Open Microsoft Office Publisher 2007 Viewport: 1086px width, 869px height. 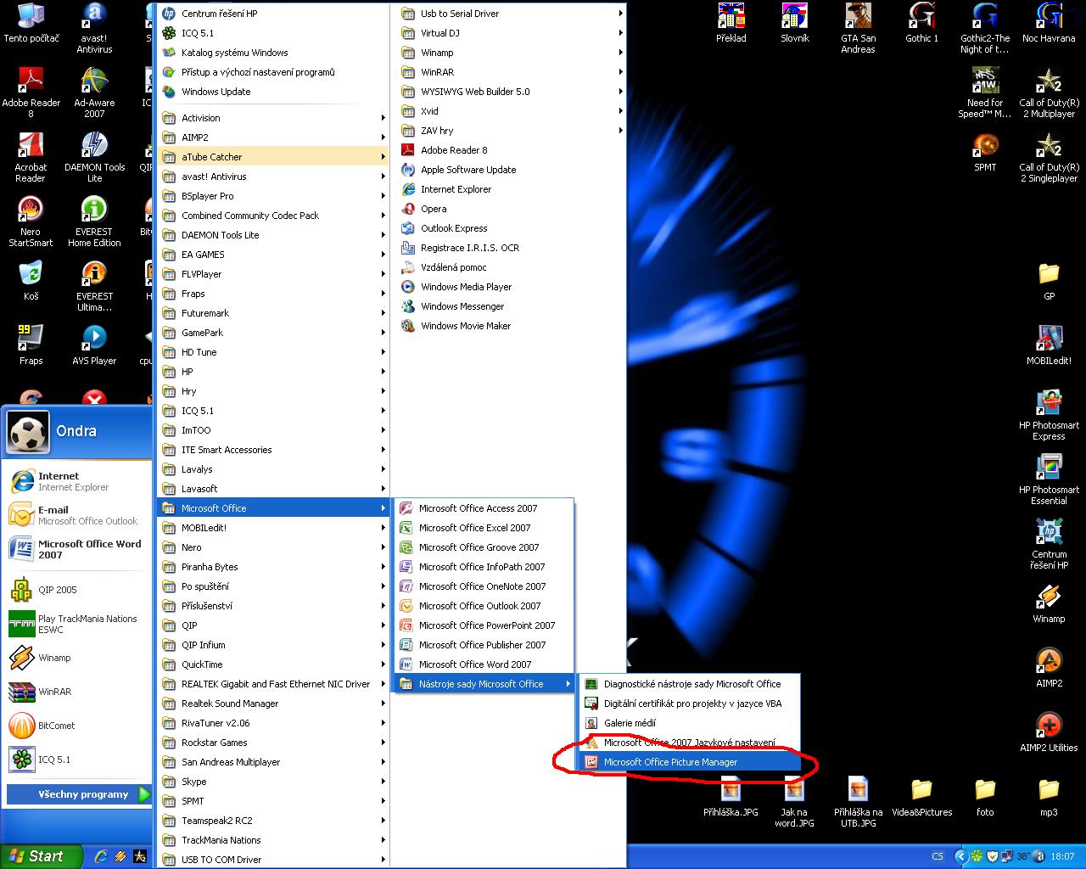[483, 645]
